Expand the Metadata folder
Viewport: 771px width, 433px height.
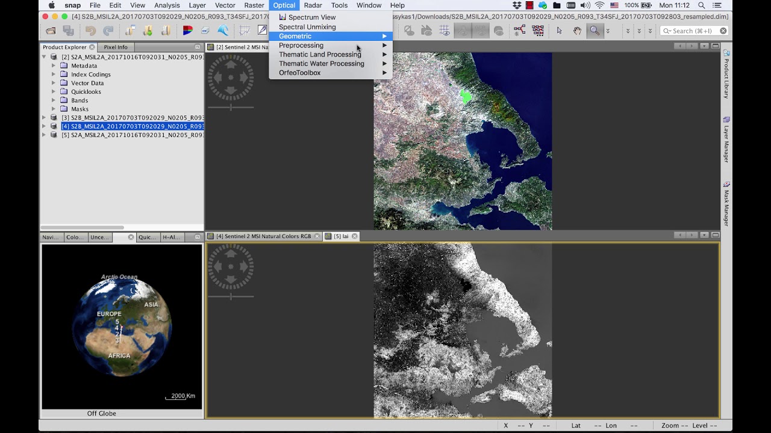[54, 66]
